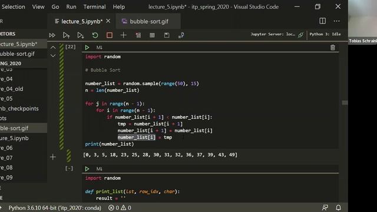The image size is (377, 212).
Task: Open the Go menu
Action: (x=55, y=6)
